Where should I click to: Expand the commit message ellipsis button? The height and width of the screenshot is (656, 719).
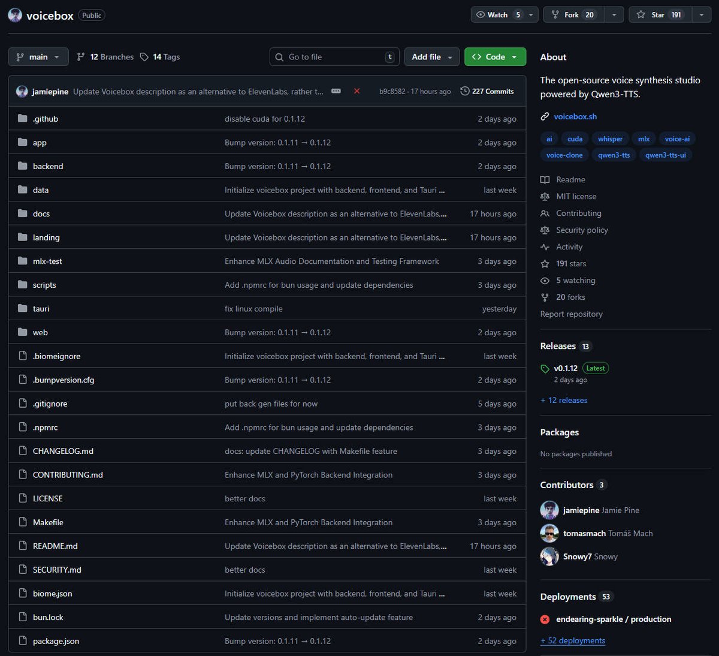(336, 91)
